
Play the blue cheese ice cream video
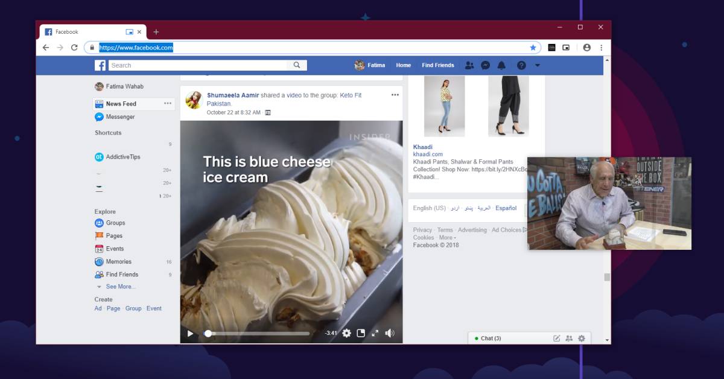point(190,333)
